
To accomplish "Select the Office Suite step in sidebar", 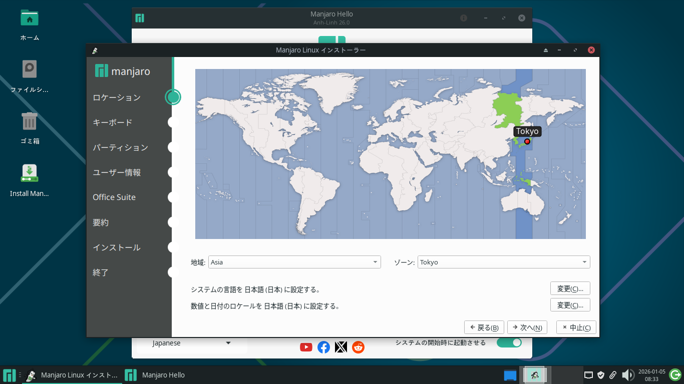I will click(x=114, y=197).
